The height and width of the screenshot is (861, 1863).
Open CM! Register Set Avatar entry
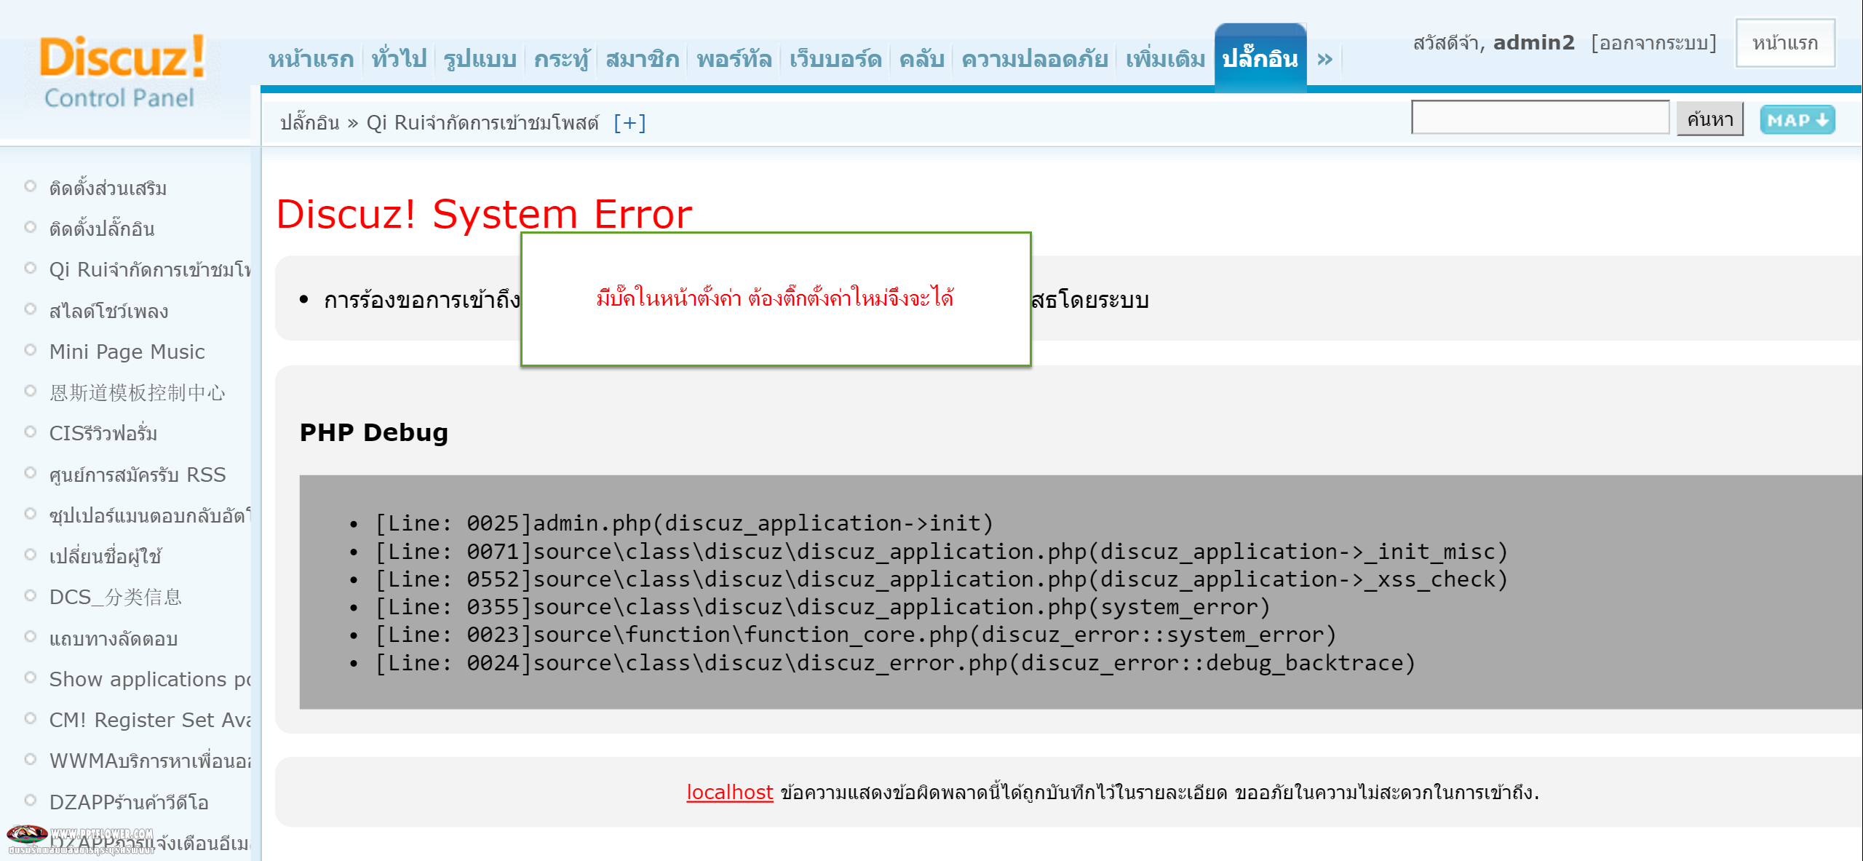pos(150,720)
